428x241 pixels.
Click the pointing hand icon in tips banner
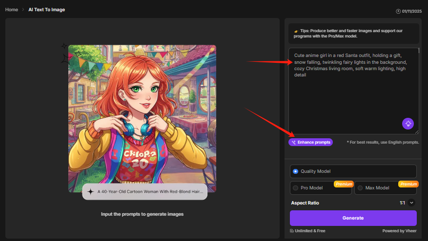pos(296,31)
